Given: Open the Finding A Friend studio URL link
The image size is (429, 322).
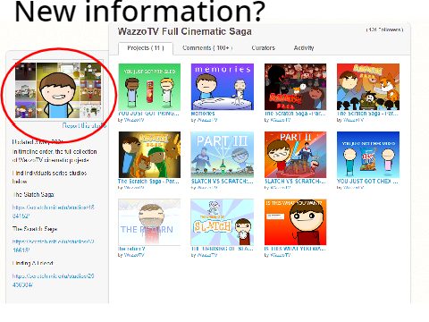Looking at the screenshot, I should pos(53,280).
